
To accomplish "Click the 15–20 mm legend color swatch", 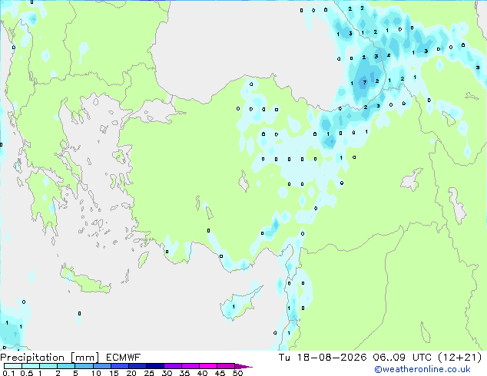I will pos(120,366).
